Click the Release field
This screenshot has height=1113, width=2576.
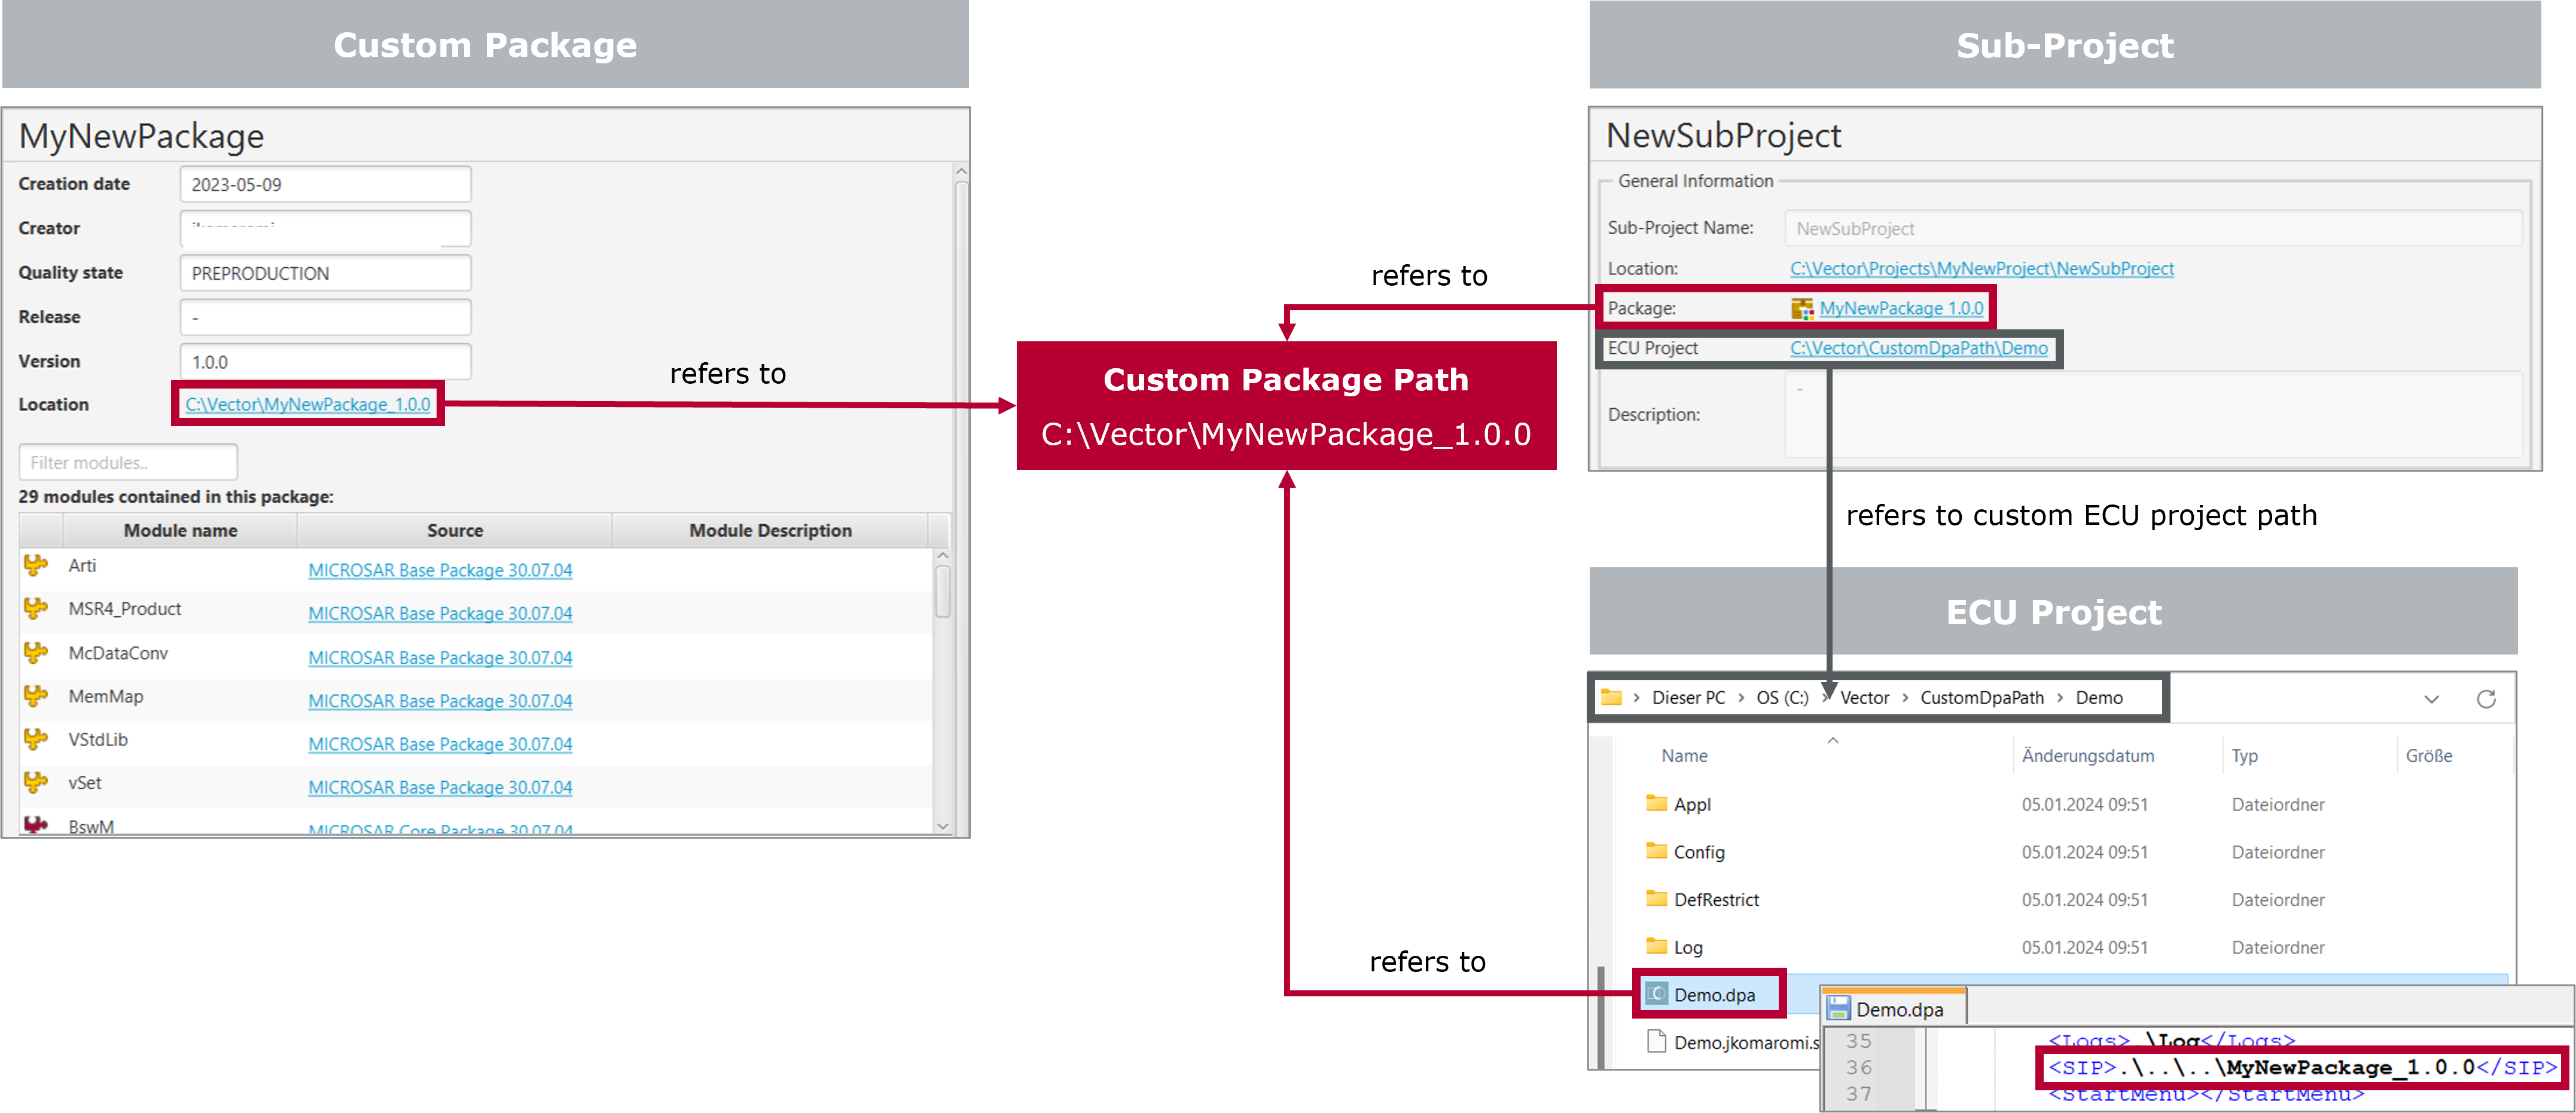325,317
